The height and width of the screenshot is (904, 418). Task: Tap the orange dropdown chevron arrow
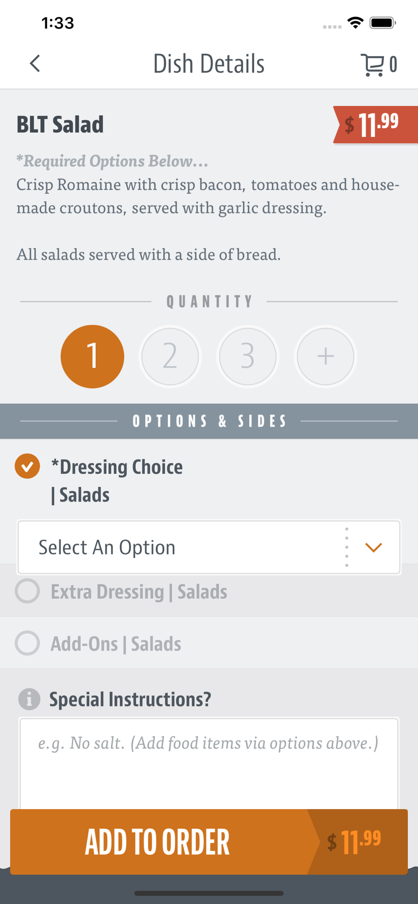tap(374, 547)
